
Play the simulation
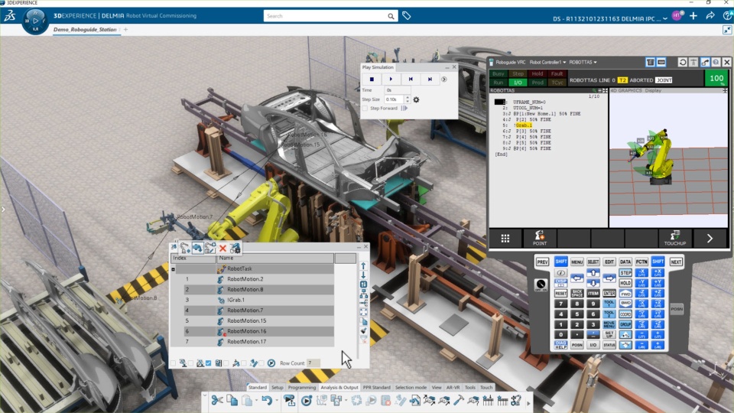[391, 80]
